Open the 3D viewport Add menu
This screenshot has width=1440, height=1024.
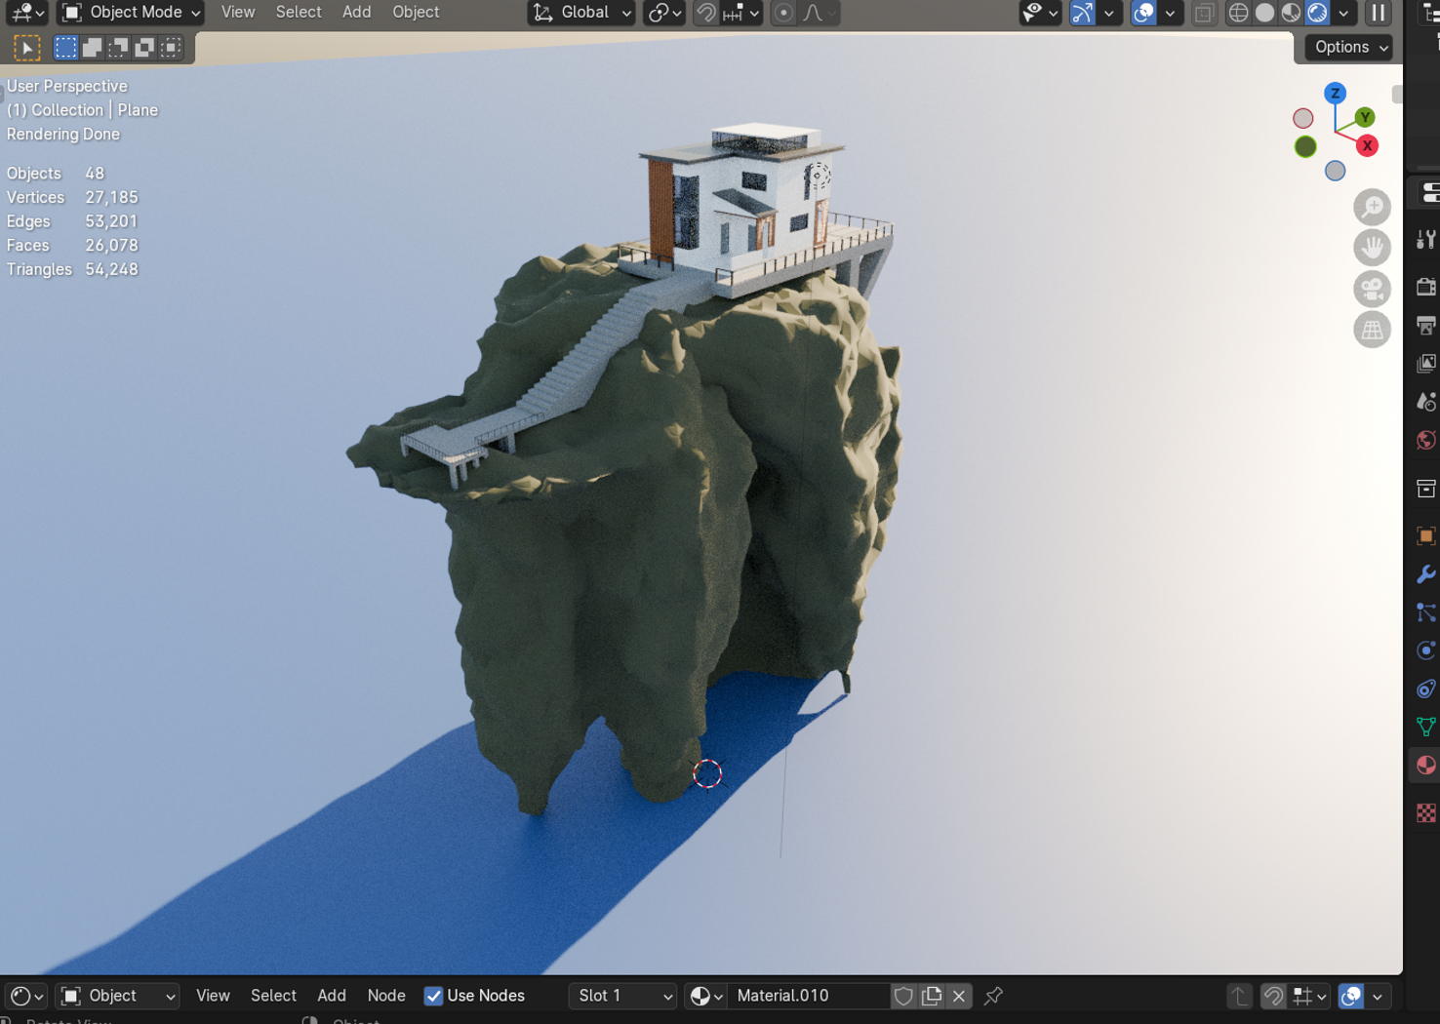tap(356, 13)
